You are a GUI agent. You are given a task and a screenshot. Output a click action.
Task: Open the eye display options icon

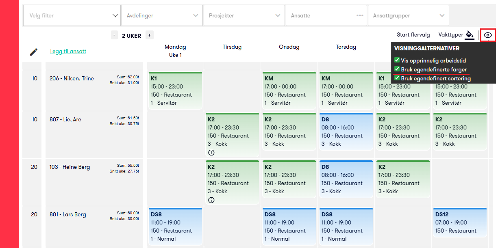[488, 35]
